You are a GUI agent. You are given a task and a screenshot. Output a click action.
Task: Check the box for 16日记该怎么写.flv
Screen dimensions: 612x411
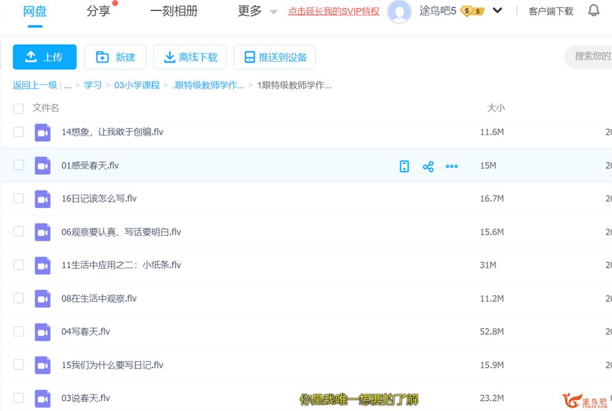click(18, 198)
